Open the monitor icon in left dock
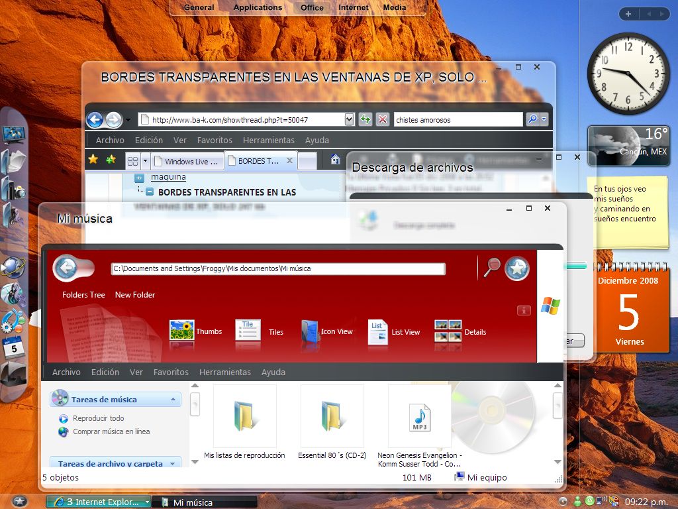The width and height of the screenshot is (678, 509). click(x=13, y=135)
